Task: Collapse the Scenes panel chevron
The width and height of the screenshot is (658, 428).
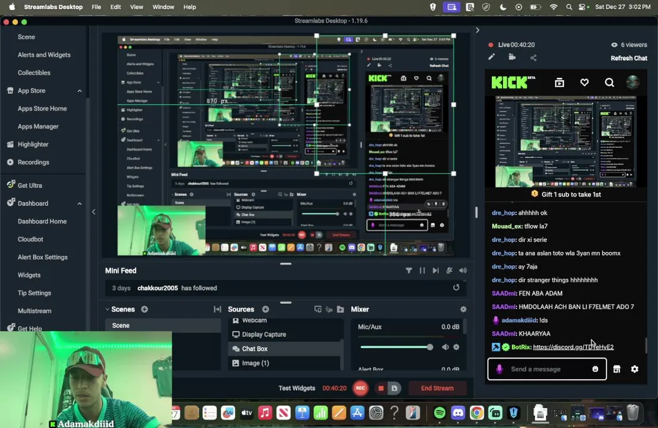Action: coord(107,309)
